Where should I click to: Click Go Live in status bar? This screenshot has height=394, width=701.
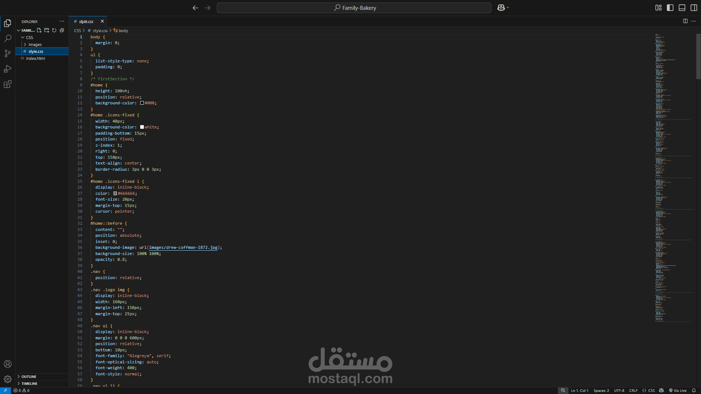(678, 390)
